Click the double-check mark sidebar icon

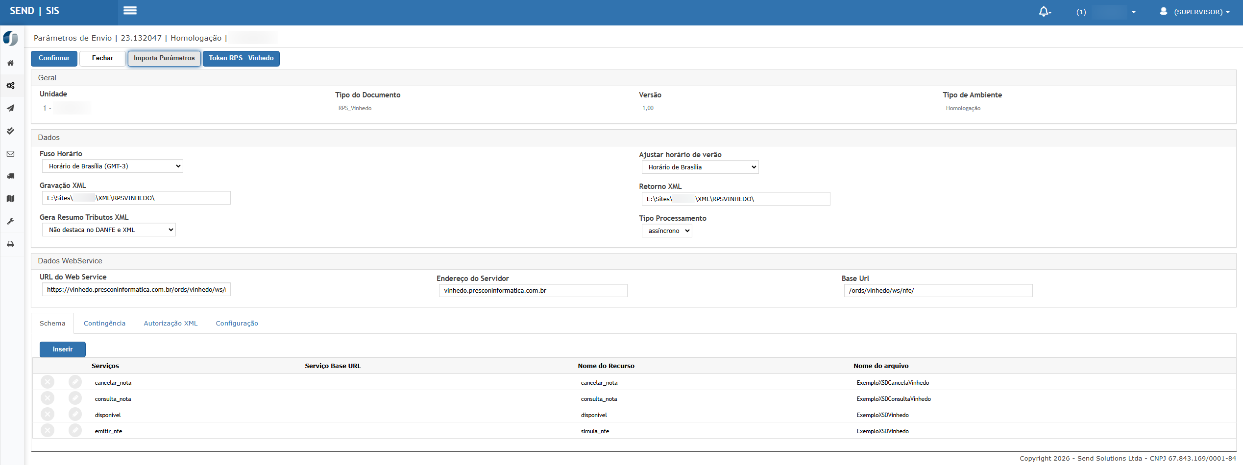tap(10, 131)
